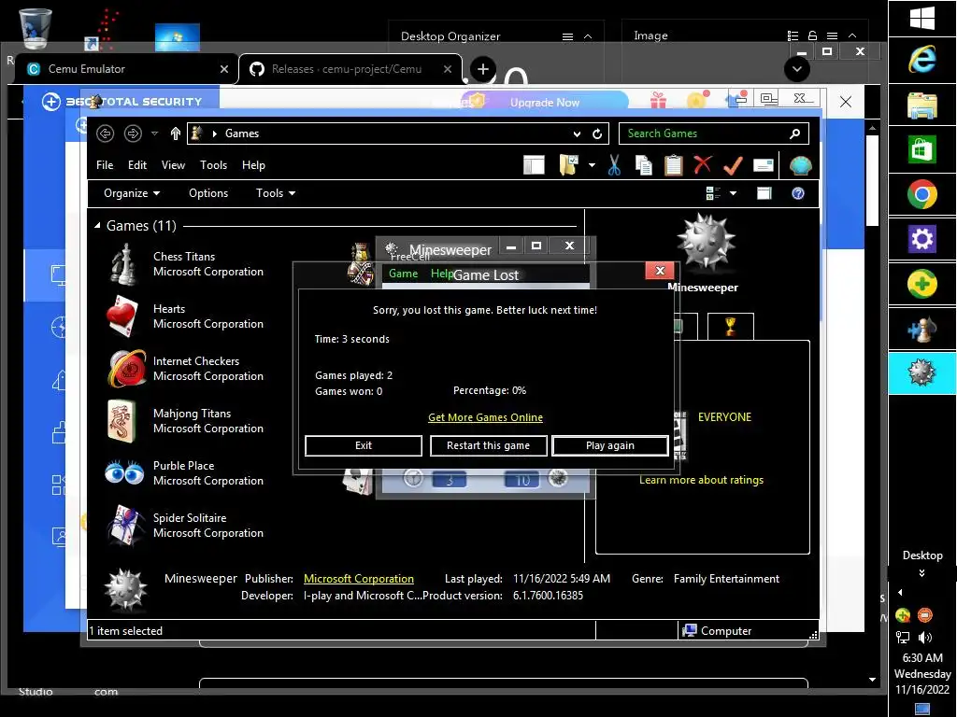This screenshot has height=717, width=957.
Task: Open the gear settings taskbar icon
Action: 921,240
